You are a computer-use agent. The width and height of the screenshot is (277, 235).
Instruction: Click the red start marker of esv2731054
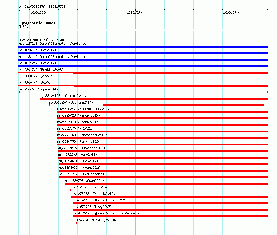[76, 223]
